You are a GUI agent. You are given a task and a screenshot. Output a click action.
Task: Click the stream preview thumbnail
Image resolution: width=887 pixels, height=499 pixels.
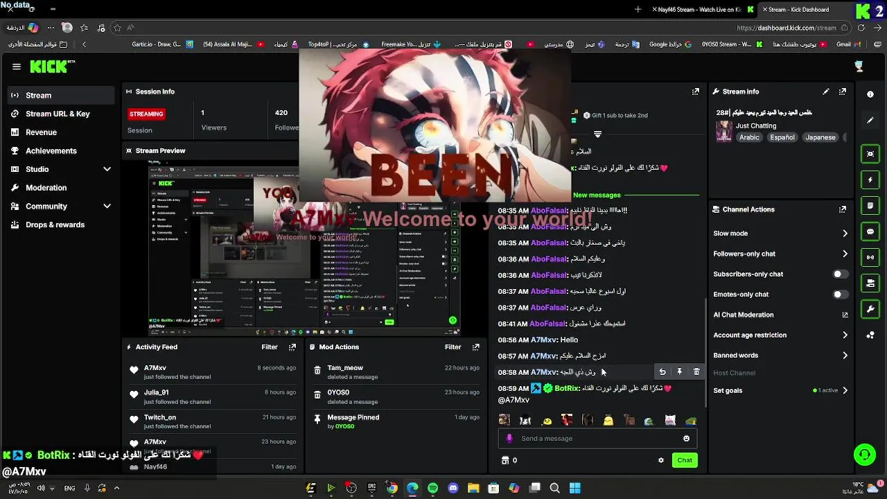[305, 248]
